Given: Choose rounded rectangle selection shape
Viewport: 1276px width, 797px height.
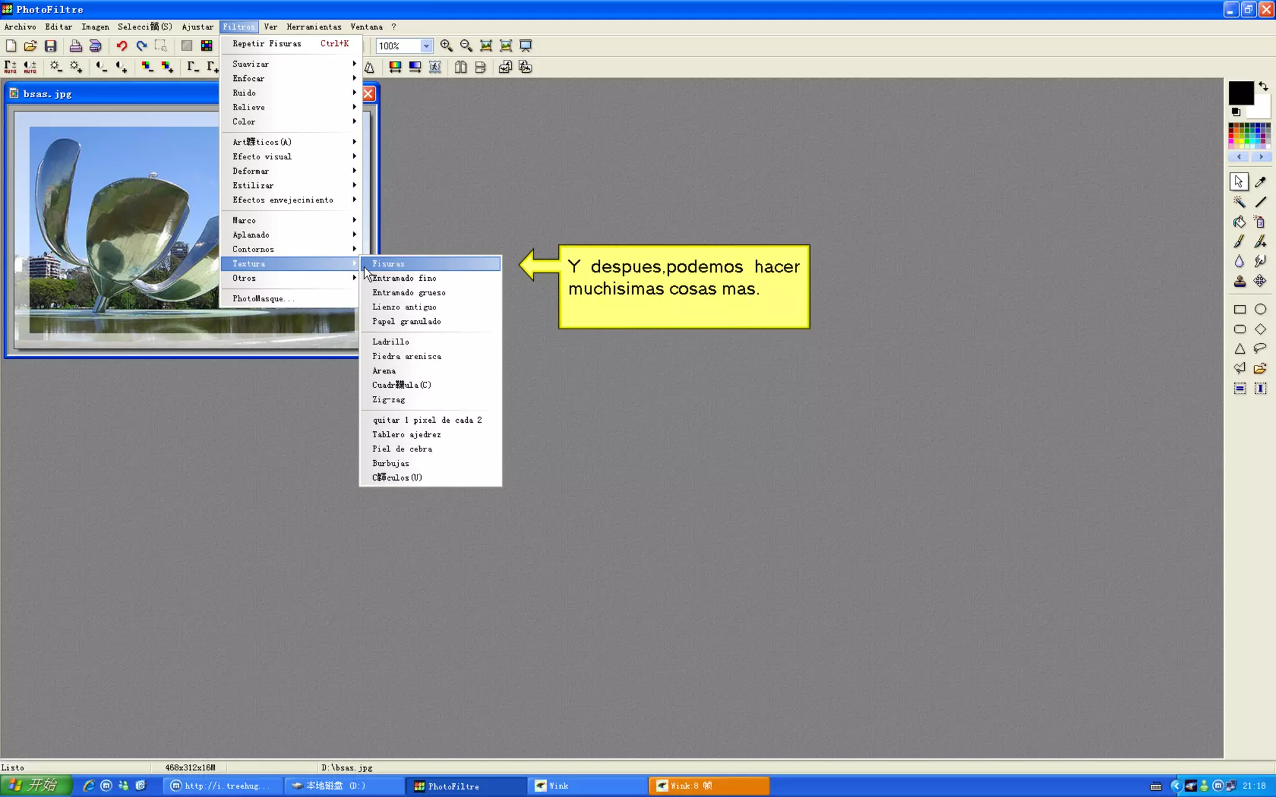Looking at the screenshot, I should (x=1240, y=329).
